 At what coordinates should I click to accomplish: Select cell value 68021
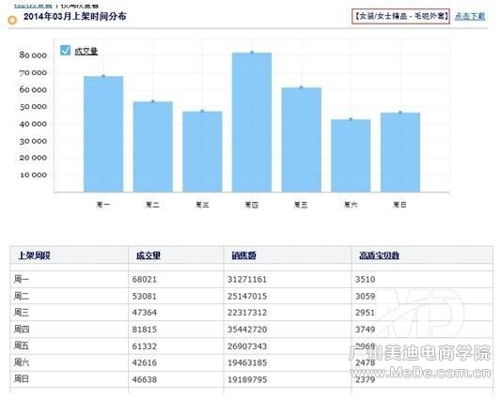(145, 279)
